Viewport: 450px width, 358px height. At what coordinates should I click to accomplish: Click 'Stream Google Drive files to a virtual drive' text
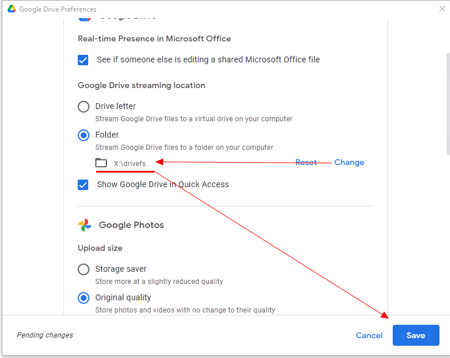pos(193,119)
